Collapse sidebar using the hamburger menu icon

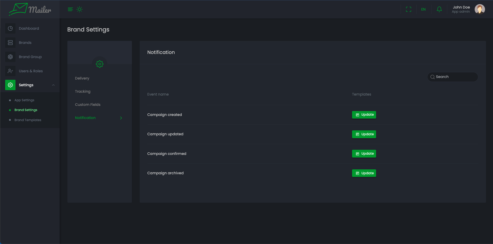point(70,9)
